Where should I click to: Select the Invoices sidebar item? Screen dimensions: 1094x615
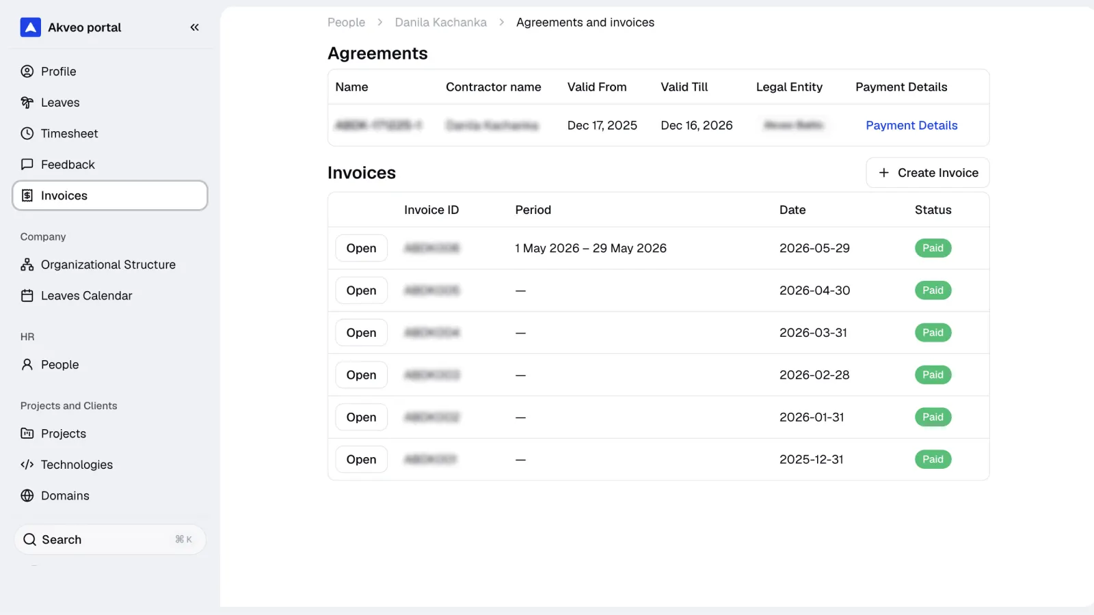click(110, 195)
